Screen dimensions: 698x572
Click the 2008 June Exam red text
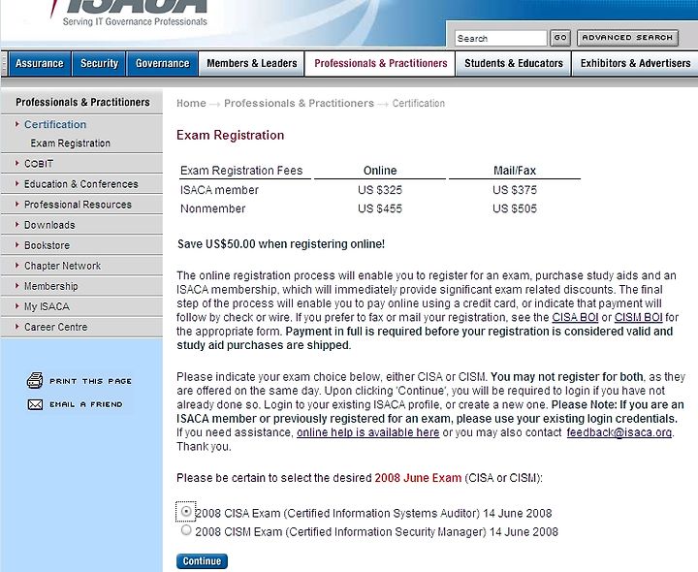418,478
